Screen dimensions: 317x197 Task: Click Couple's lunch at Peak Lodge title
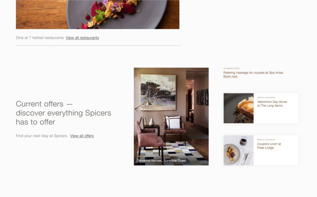point(269,146)
